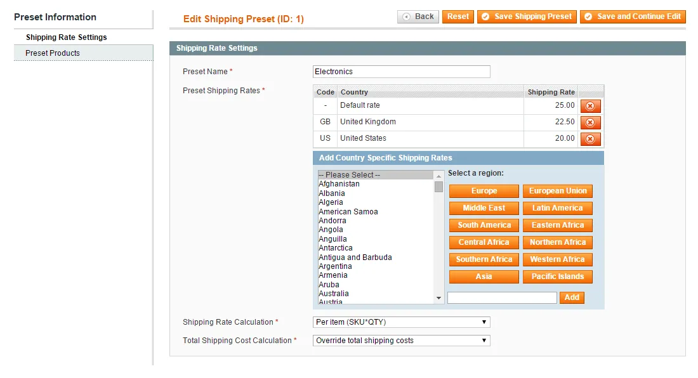698x378 pixels.
Task: Click the 22.50 United Kingdom rate value
Action: click(x=565, y=122)
